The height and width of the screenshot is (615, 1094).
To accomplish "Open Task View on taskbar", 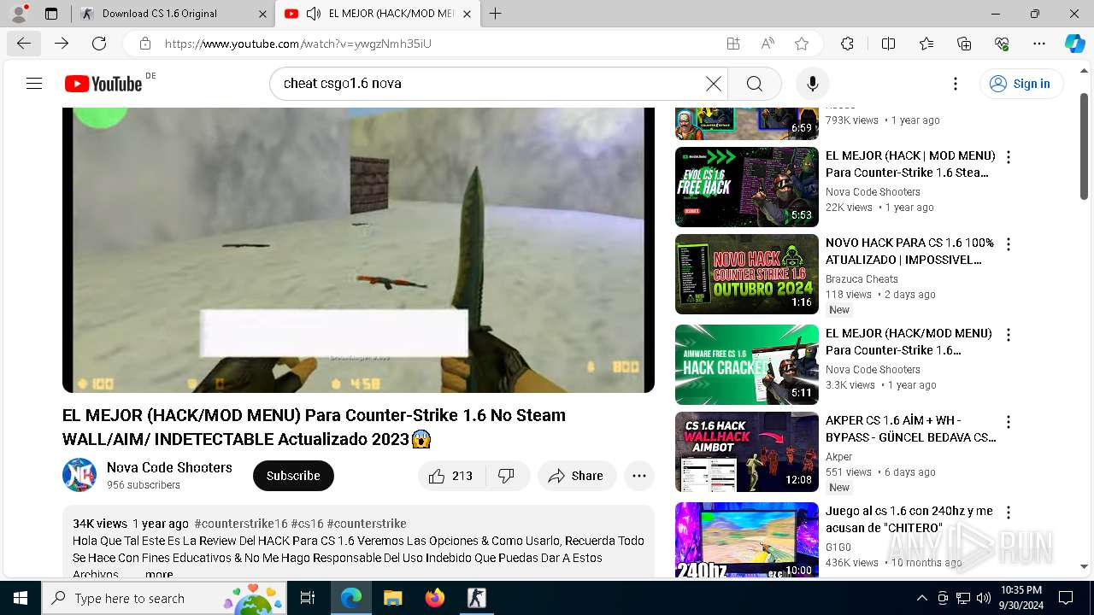I will pyautogui.click(x=308, y=598).
